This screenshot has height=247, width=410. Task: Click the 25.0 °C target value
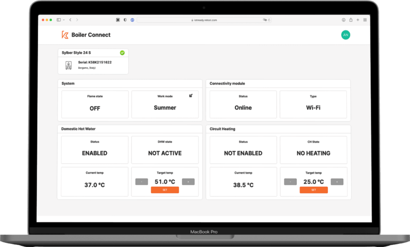pos(314,182)
